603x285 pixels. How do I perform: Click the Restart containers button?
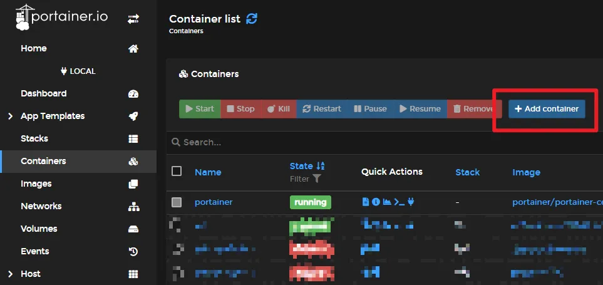[321, 109]
